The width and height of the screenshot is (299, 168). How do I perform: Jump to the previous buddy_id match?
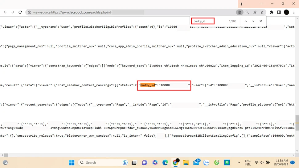pos(246,21)
